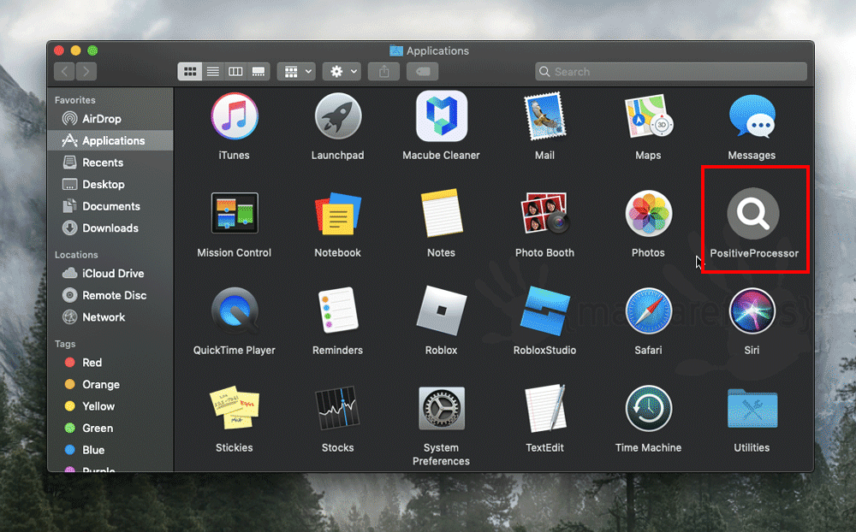
Task: Open the group-by arrangement dropdown
Action: click(x=296, y=72)
